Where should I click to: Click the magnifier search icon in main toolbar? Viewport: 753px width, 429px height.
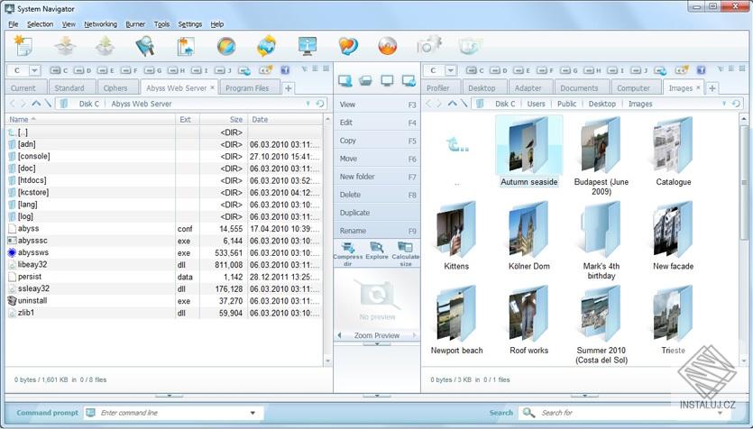point(144,46)
